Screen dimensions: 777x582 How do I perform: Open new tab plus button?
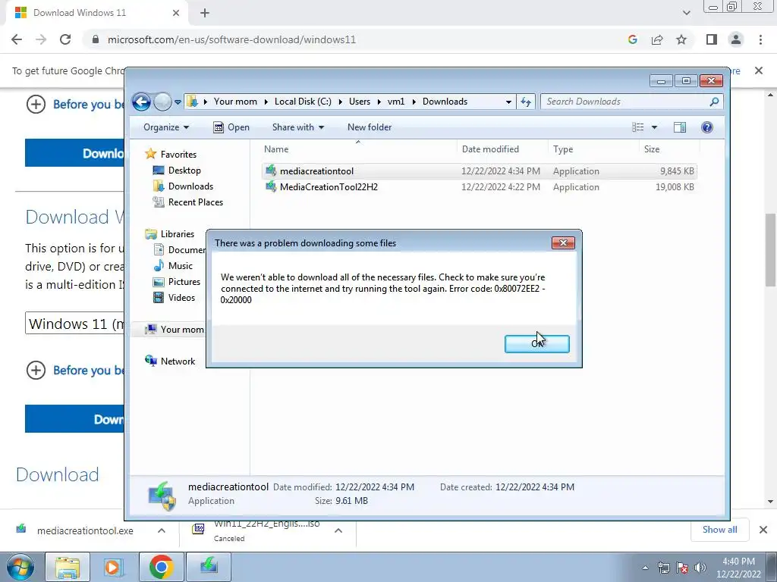pos(205,13)
